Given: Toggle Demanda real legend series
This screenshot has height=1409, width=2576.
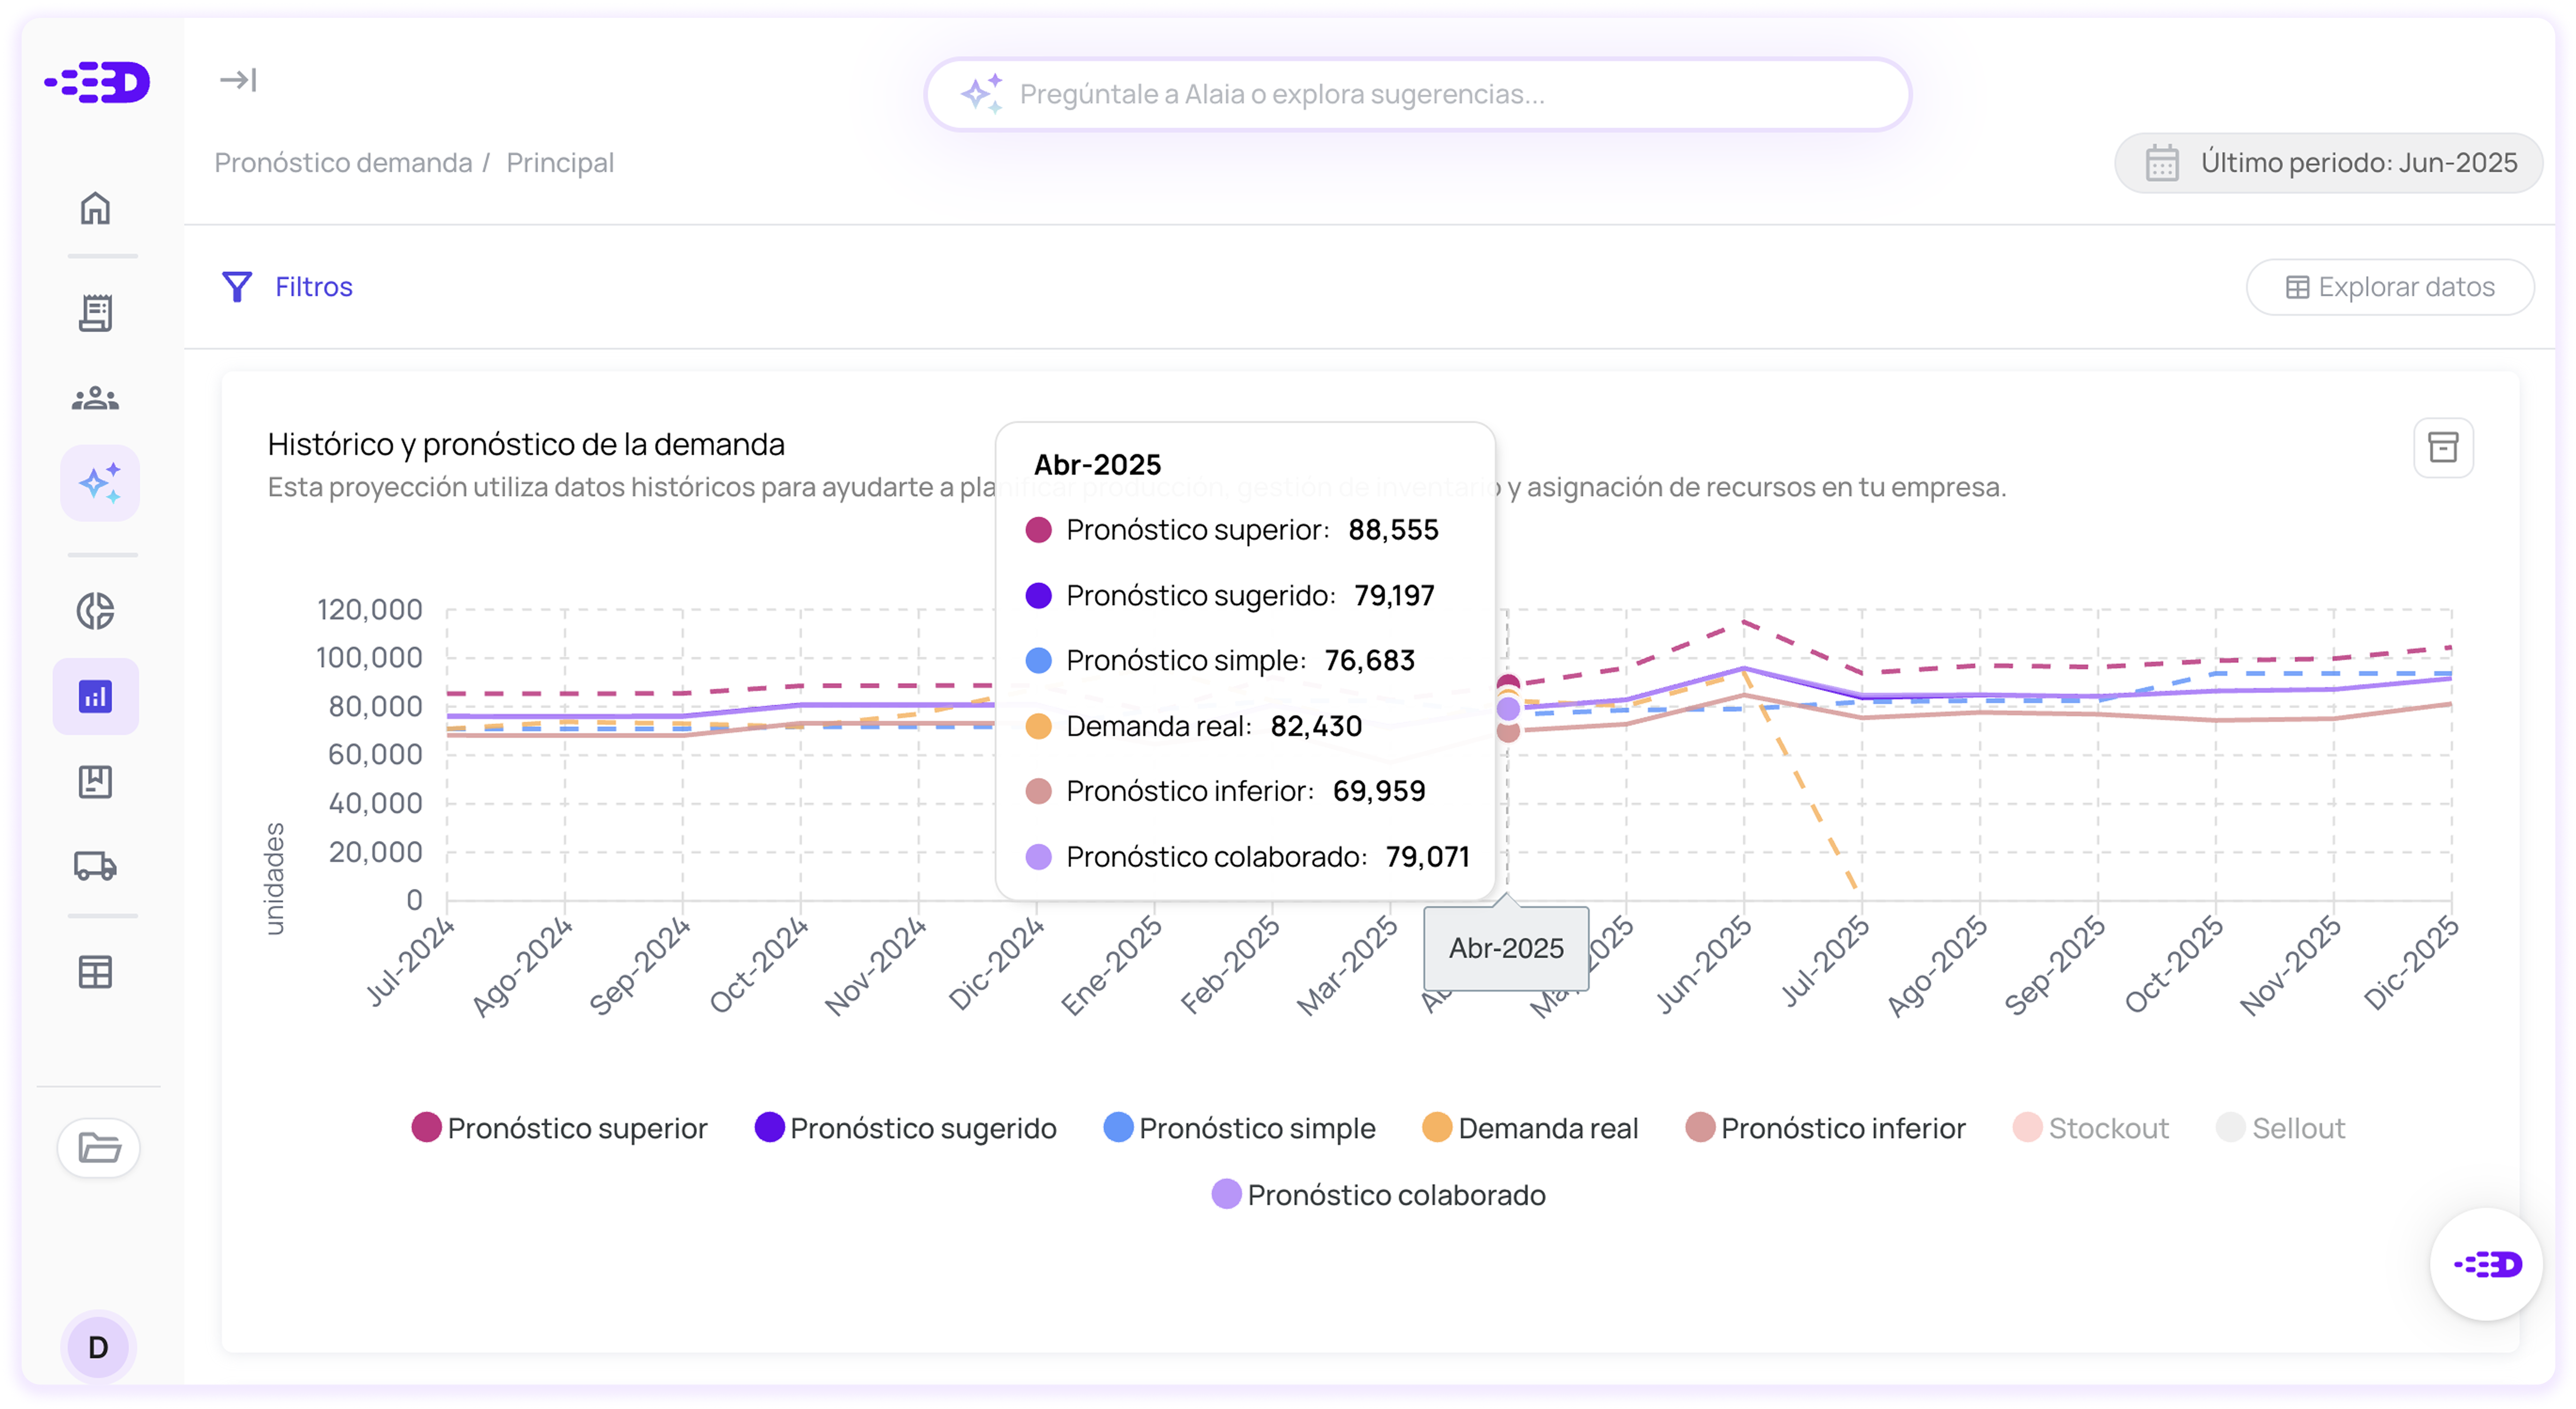Looking at the screenshot, I should tap(1530, 1128).
